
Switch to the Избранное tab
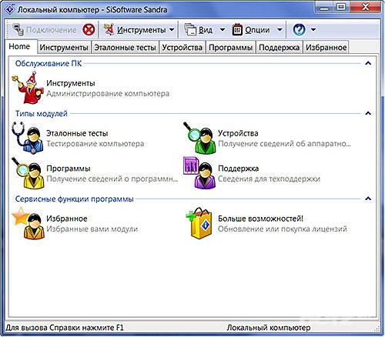[326, 48]
